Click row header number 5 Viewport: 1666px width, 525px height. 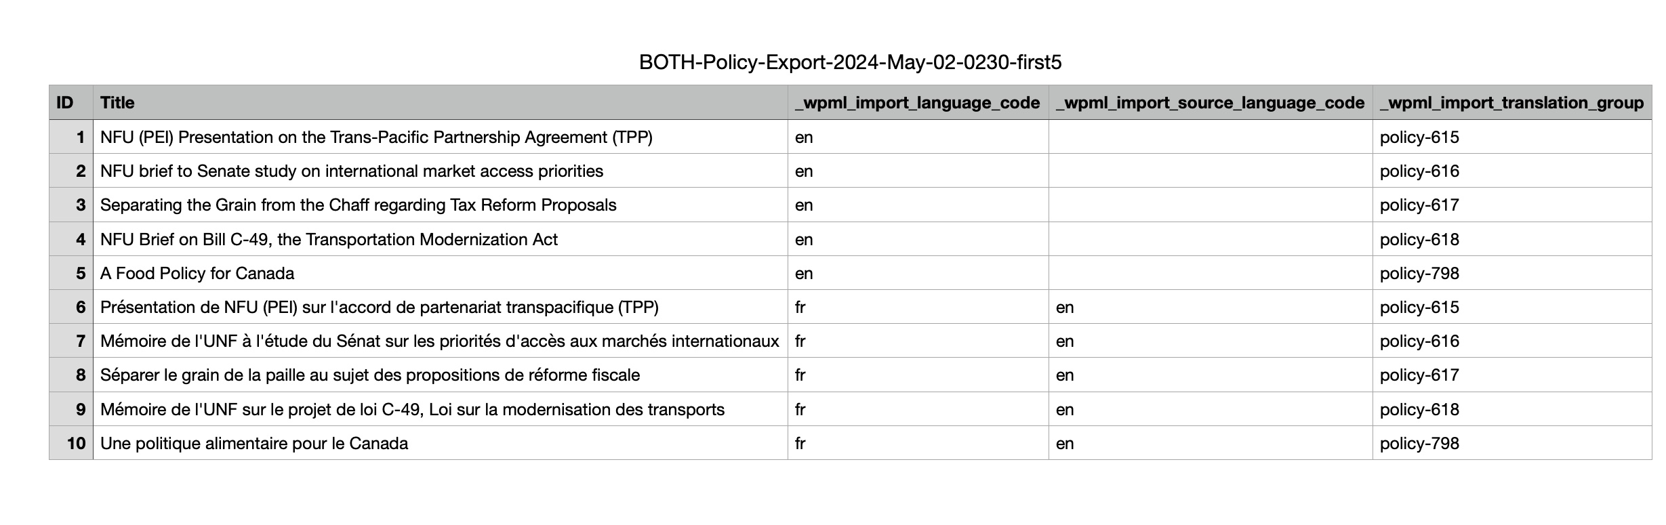tap(71, 273)
